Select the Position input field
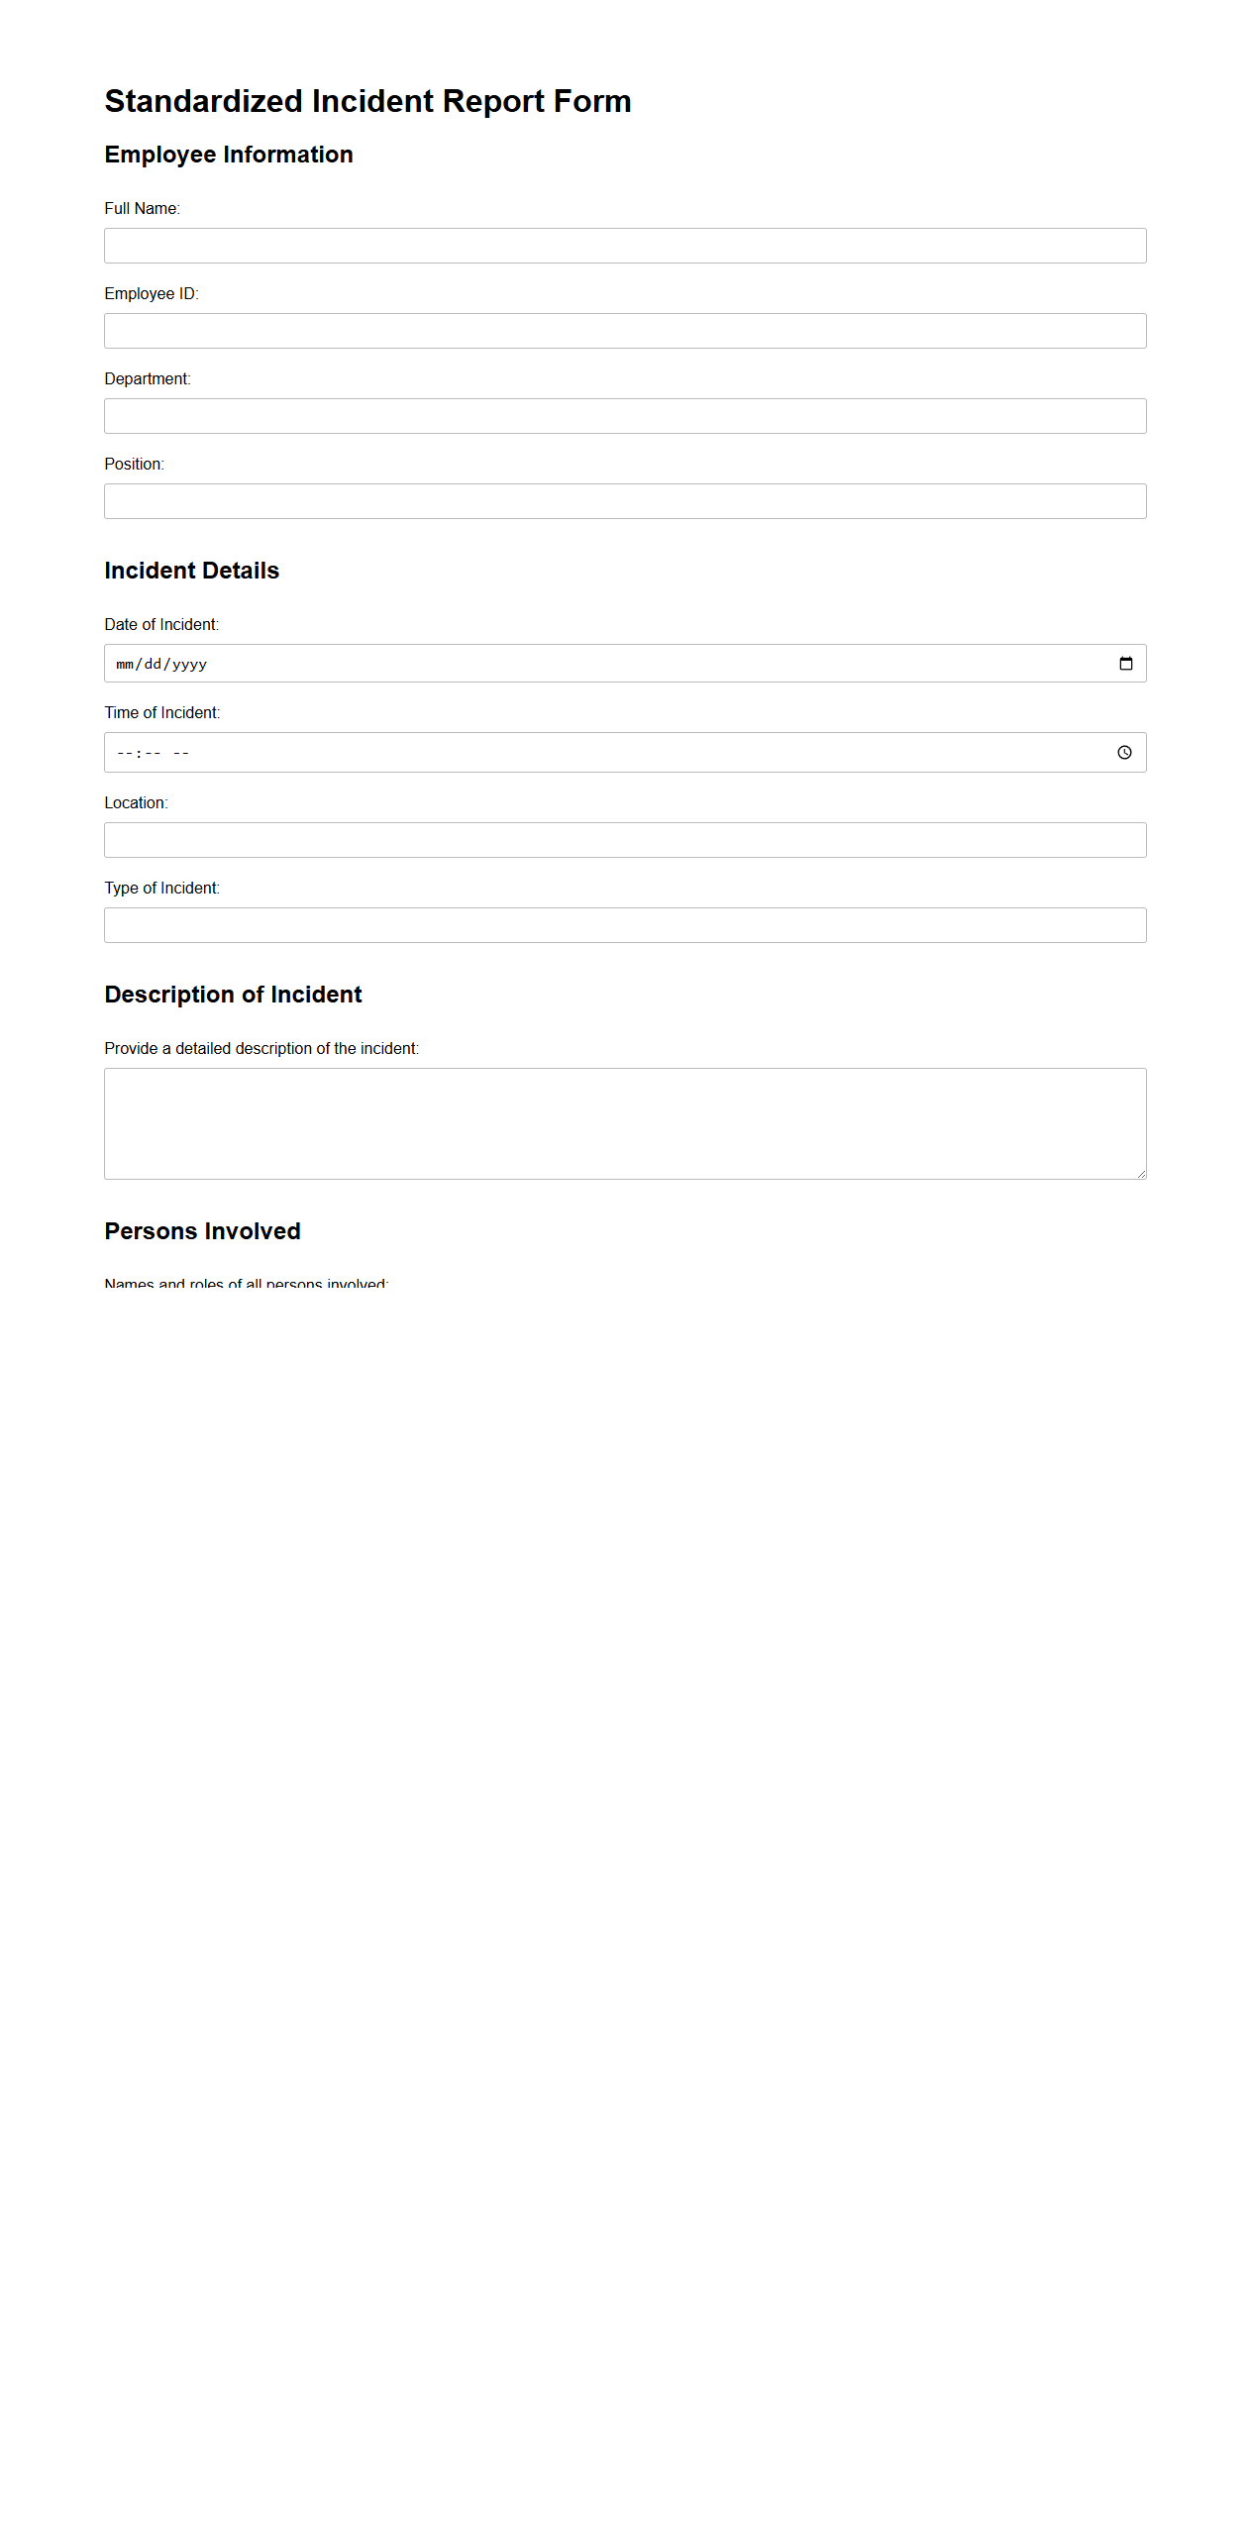The image size is (1251, 2525). (625, 501)
